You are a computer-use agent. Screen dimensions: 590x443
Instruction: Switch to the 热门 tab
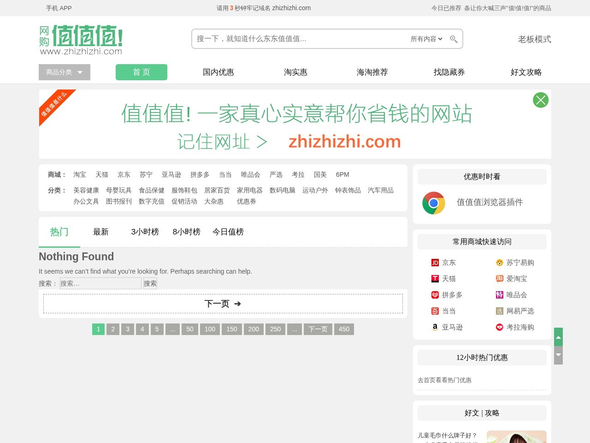pos(59,232)
